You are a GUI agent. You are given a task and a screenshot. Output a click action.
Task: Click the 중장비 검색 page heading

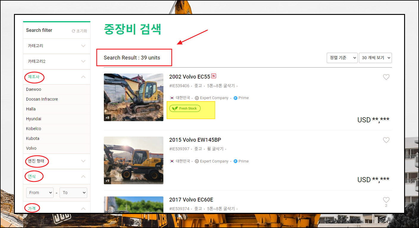[133, 29]
